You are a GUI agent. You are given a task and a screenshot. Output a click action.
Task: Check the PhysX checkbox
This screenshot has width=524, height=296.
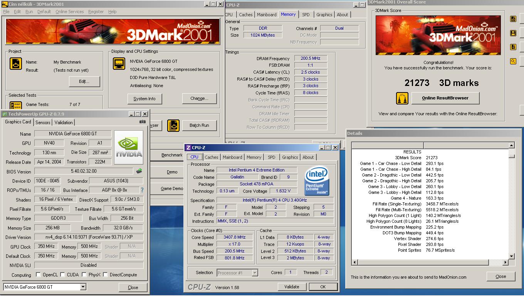pyautogui.click(x=84, y=275)
